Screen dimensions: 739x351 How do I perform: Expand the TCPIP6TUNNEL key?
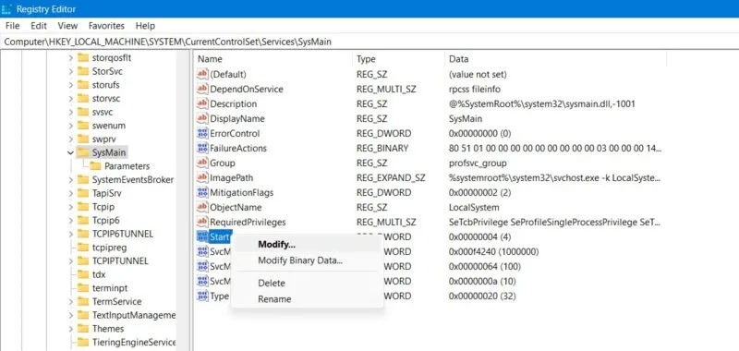click(x=71, y=235)
